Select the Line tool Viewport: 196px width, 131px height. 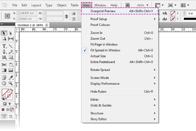point(11,46)
